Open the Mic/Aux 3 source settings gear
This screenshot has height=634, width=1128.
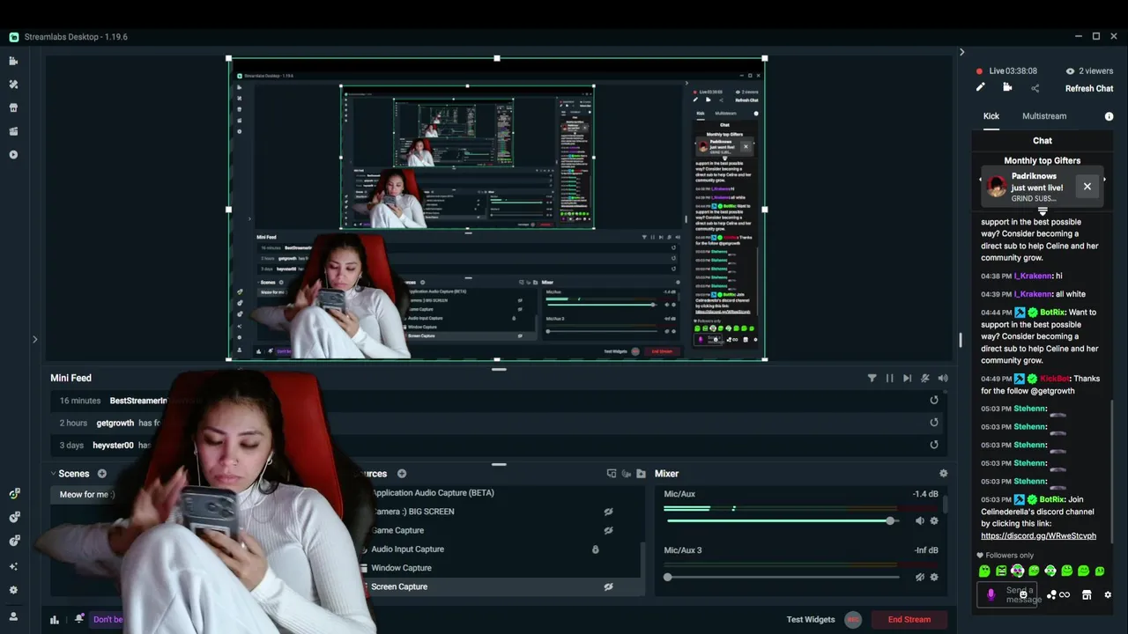[934, 577]
